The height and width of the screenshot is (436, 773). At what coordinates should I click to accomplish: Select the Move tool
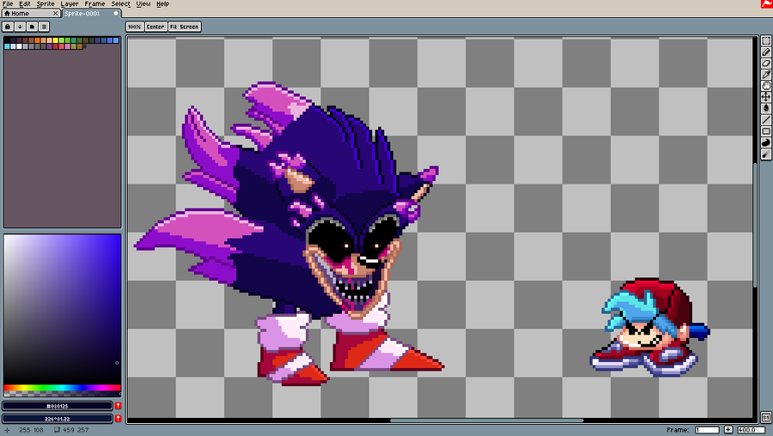tap(766, 97)
